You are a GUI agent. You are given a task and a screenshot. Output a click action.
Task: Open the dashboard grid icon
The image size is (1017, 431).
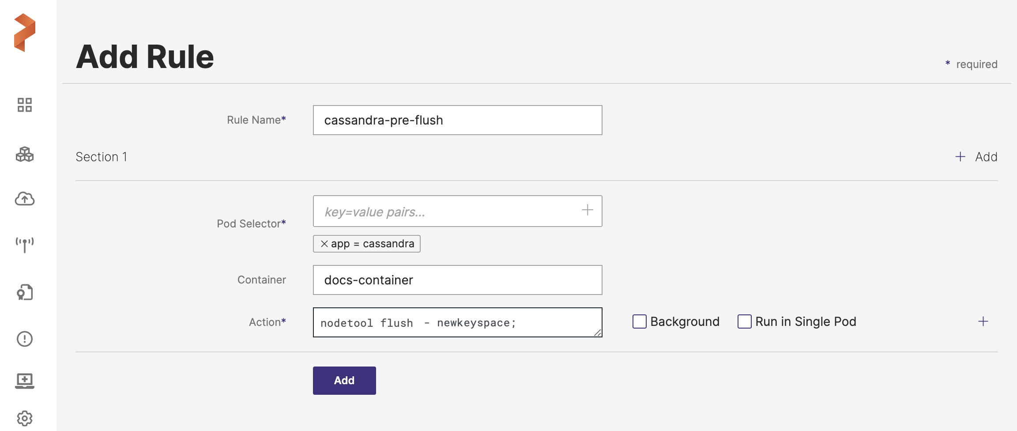click(x=25, y=105)
